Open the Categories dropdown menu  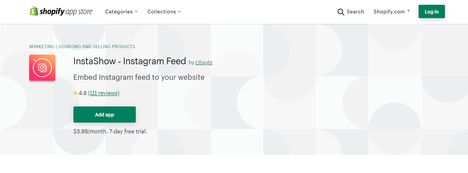121,12
